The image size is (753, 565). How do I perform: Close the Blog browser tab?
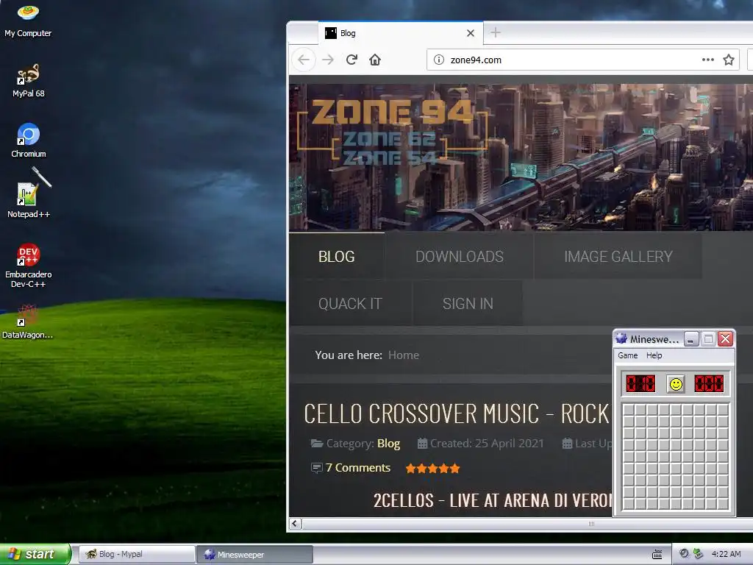471,33
